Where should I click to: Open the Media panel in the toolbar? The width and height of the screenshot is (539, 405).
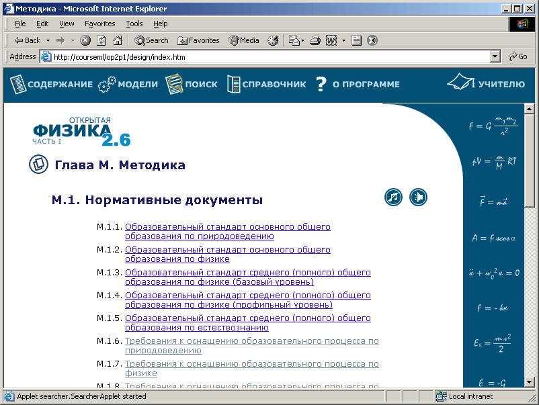point(244,40)
